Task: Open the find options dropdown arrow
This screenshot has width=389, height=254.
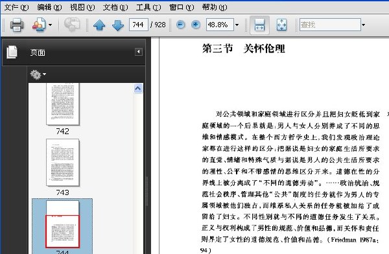Action: tap(364, 25)
